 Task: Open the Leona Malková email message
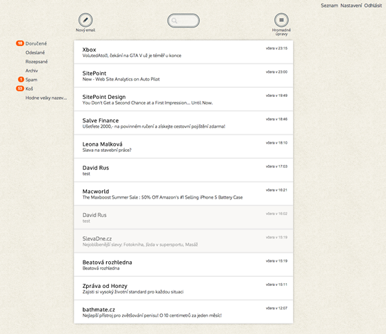183,147
